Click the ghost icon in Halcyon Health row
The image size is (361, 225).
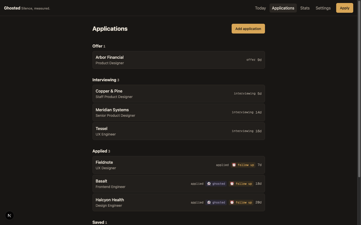209,202
